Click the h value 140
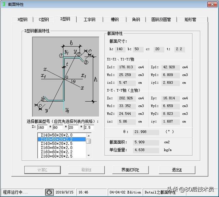The image size is (219, 197). click(120, 49)
